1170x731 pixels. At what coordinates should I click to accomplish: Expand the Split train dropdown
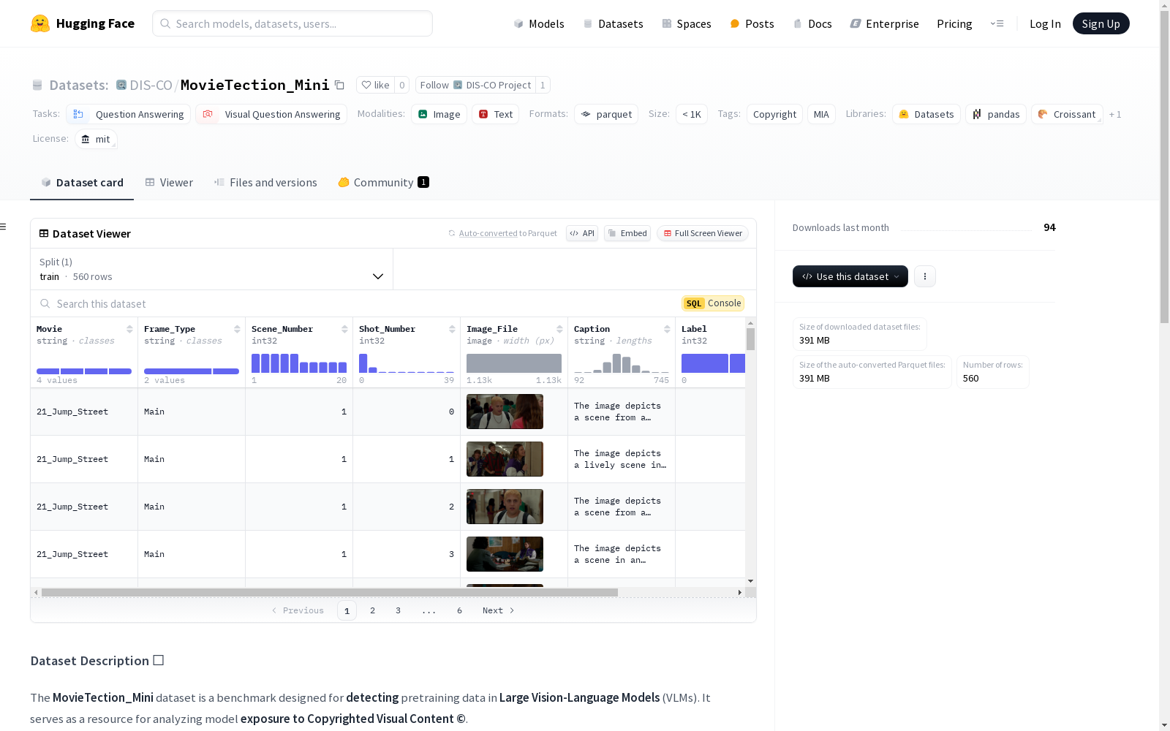pos(212,269)
